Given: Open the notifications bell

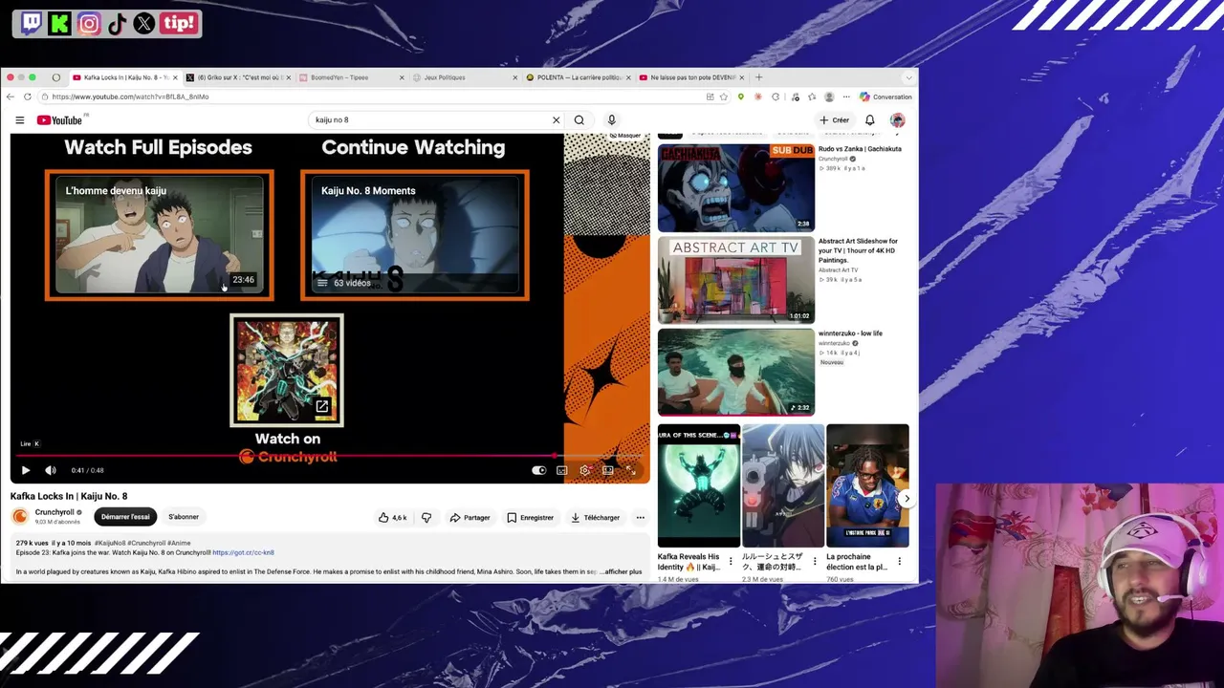Looking at the screenshot, I should click(870, 120).
